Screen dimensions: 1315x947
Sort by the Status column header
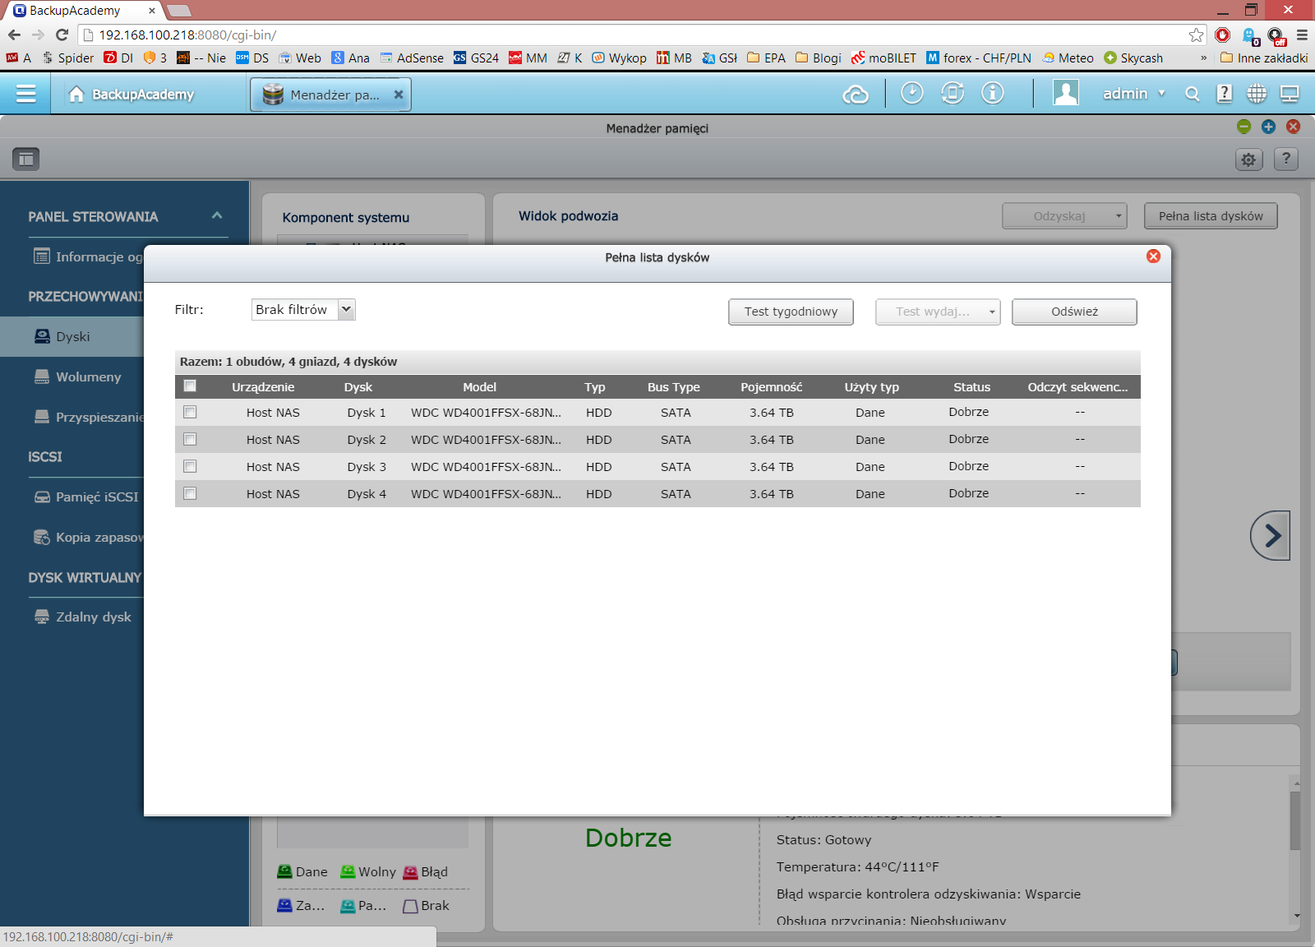coord(971,386)
